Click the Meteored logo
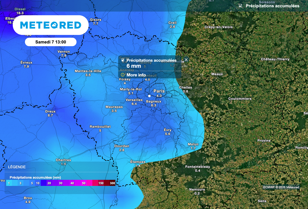 click(51, 25)
